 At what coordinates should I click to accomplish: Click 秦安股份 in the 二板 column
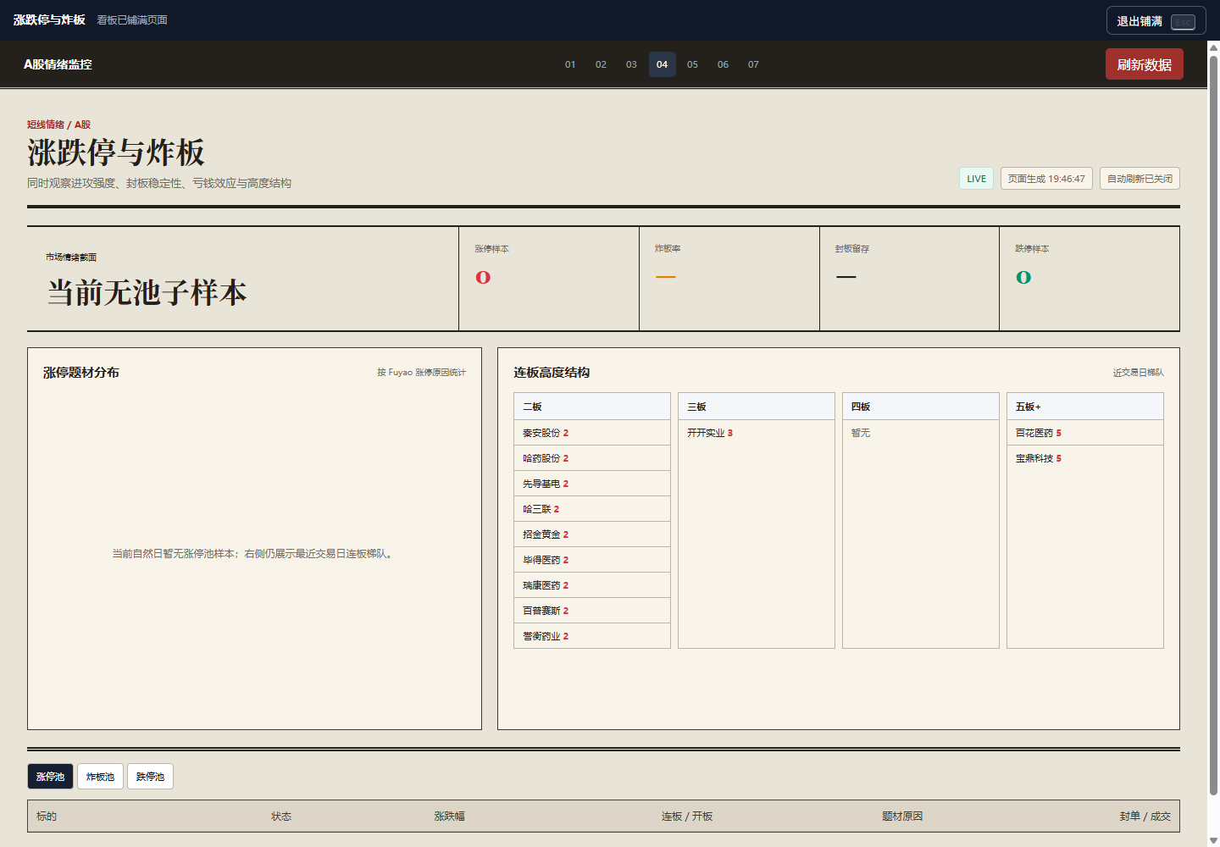(x=592, y=433)
